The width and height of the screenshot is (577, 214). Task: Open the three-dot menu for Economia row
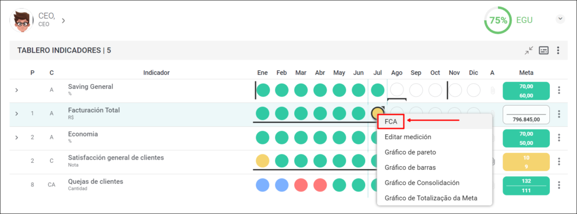click(559, 138)
